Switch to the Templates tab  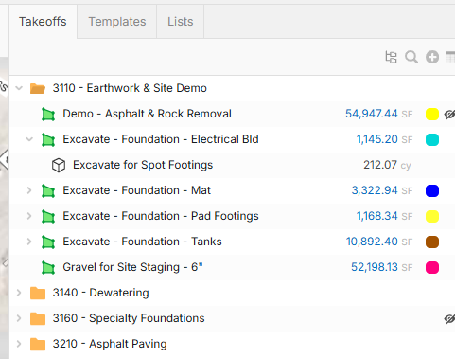[117, 22]
